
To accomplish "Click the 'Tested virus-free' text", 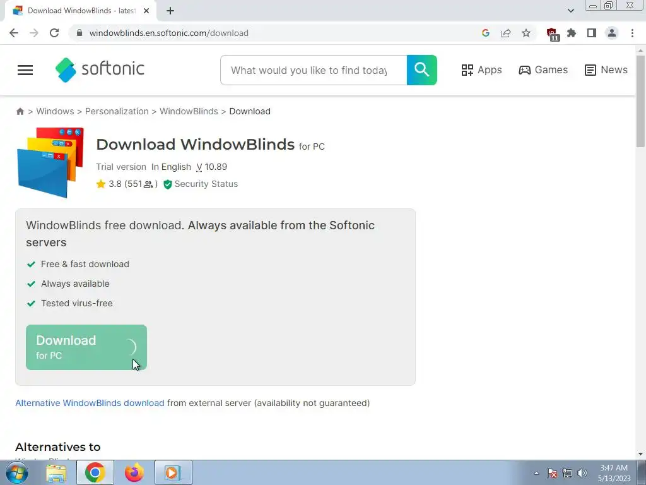I will 76,303.
